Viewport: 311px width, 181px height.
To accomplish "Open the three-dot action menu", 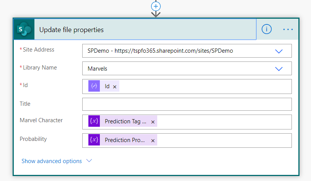I will click(288, 29).
